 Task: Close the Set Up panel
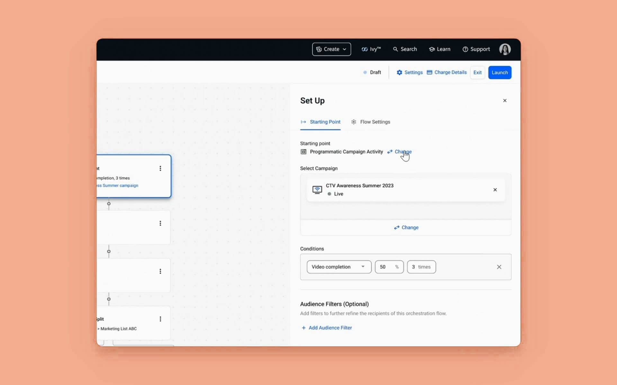pyautogui.click(x=505, y=101)
